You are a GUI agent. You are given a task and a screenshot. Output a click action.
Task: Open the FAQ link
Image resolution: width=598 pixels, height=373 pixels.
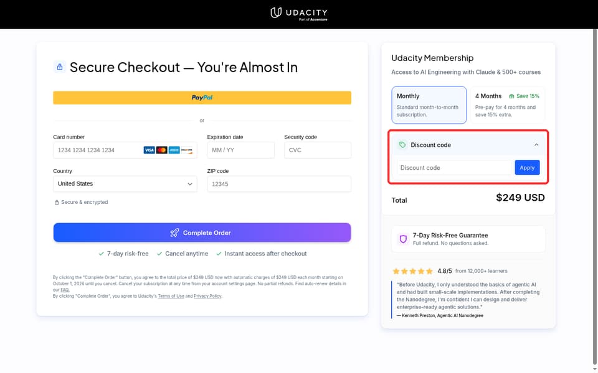coord(65,290)
